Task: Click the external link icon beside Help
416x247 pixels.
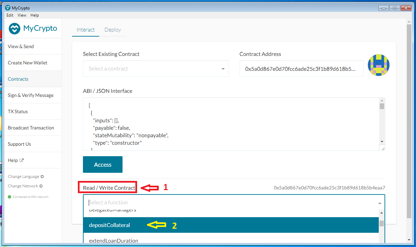Action: pos(22,160)
